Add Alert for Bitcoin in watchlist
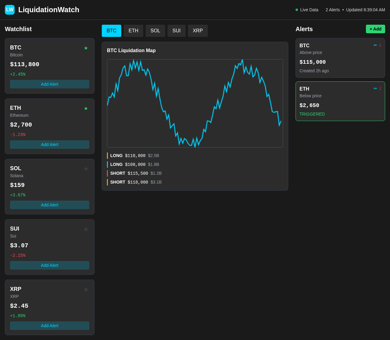Viewport: 390px width, 340px height. click(x=50, y=84)
